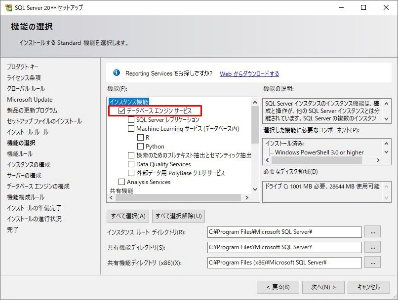The image size is (398, 300).
Task: Click 機能構成ルール step text
Action: coord(26,197)
